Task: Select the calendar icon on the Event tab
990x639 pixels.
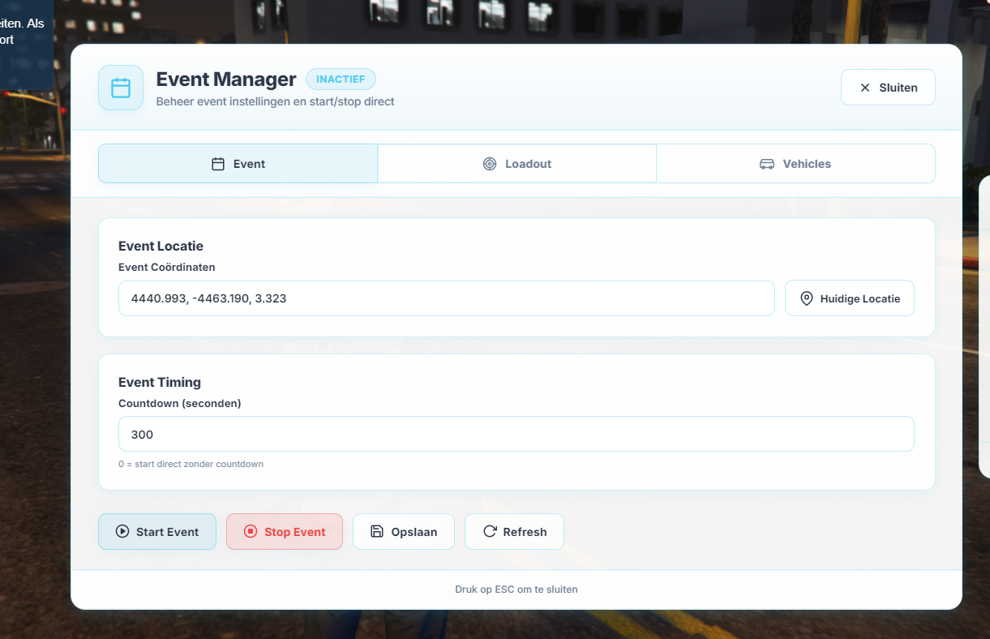Action: click(x=218, y=164)
